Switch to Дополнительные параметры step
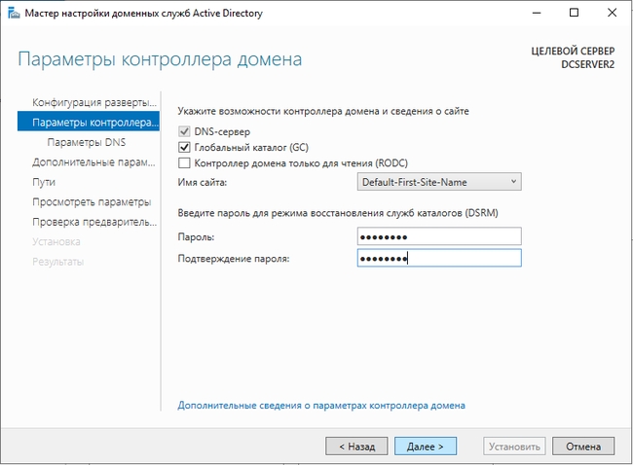 click(93, 162)
